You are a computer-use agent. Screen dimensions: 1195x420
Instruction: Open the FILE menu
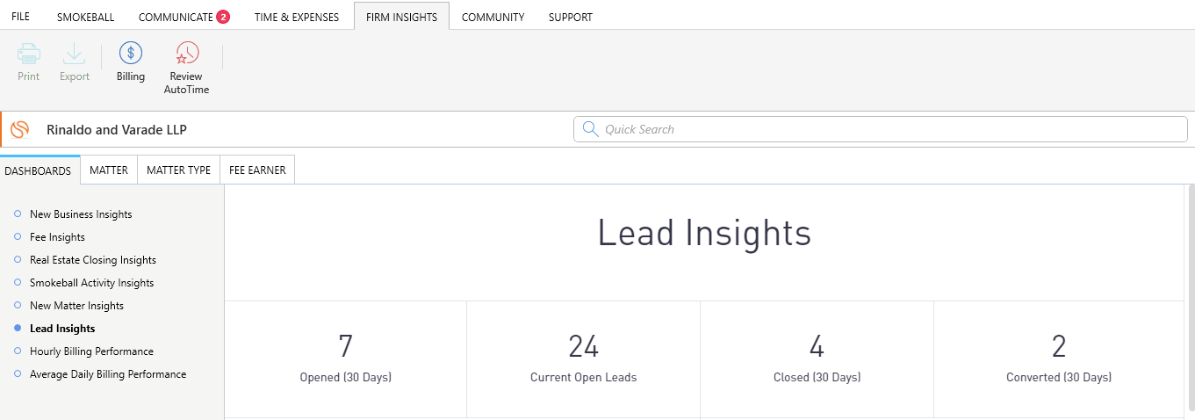click(x=20, y=17)
